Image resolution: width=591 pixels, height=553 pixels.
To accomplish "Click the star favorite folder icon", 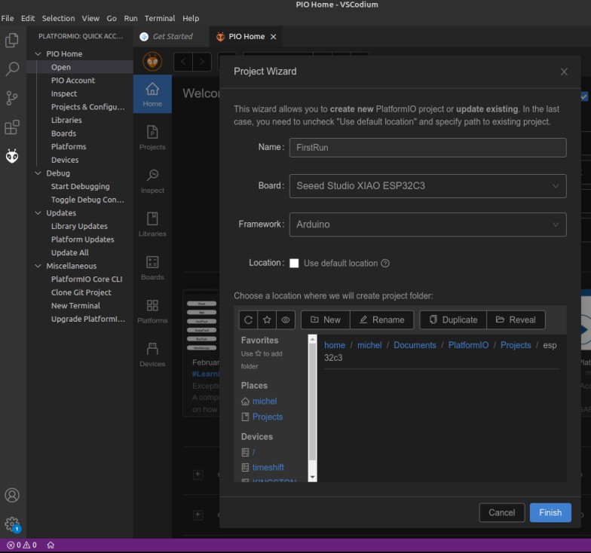I will click(267, 319).
